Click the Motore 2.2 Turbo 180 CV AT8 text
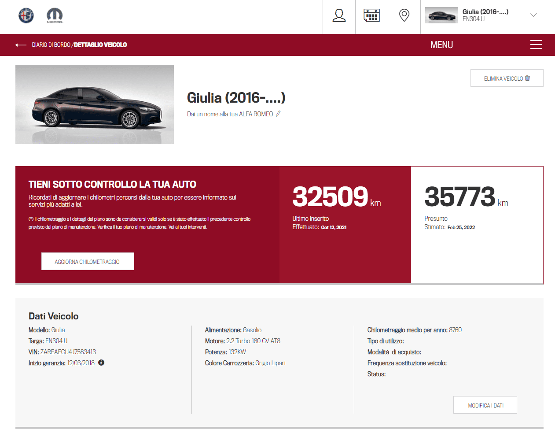 (x=243, y=341)
